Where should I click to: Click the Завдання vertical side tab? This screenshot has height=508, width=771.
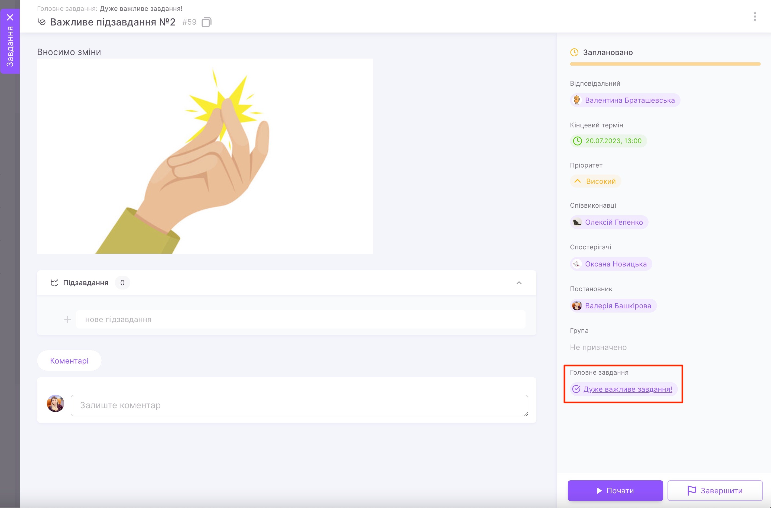pos(10,46)
